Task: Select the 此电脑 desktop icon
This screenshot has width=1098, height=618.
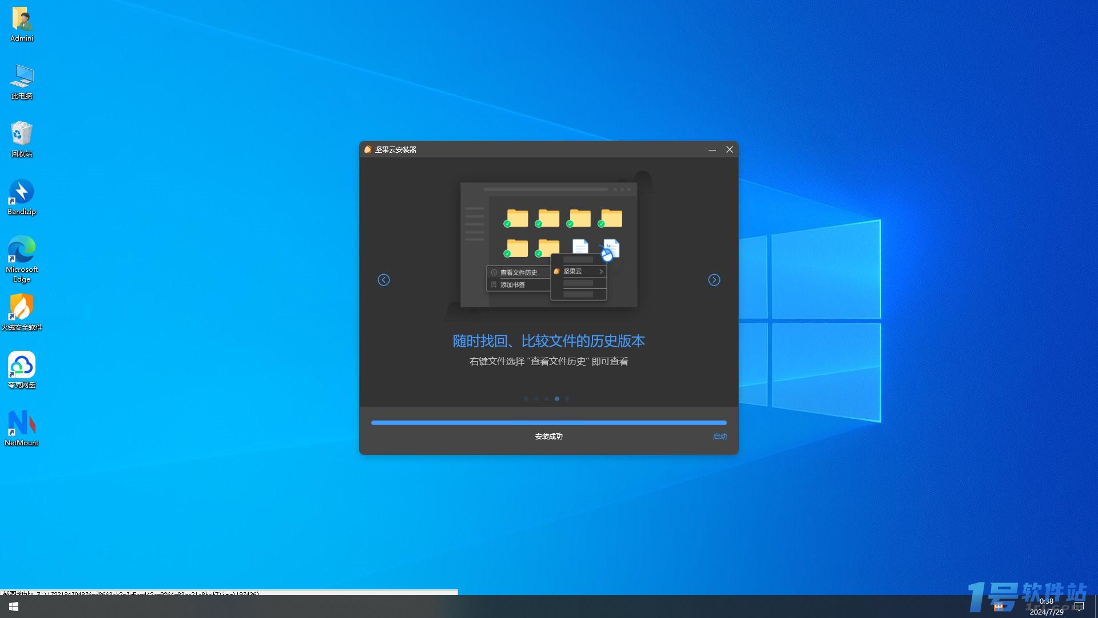Action: coord(22,82)
